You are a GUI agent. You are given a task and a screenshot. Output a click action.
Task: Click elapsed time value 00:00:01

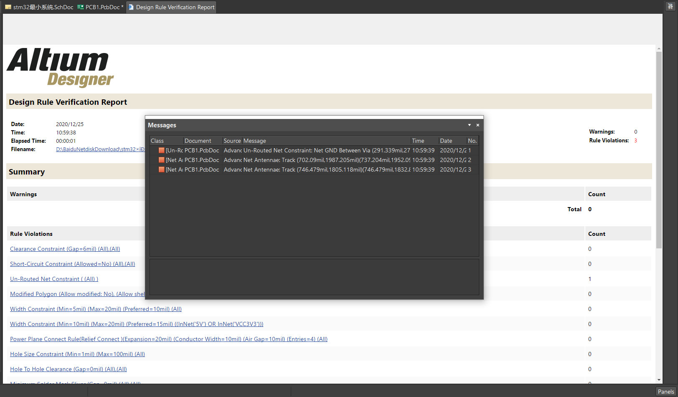(66, 141)
